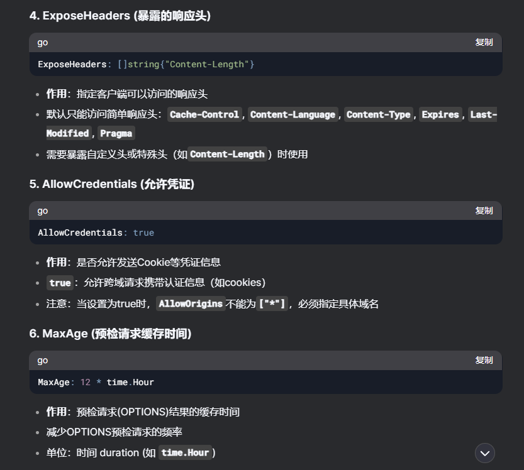Screen dimensions: 524x470
Task: Click the "true" inline code bullet
Action: coord(60,283)
